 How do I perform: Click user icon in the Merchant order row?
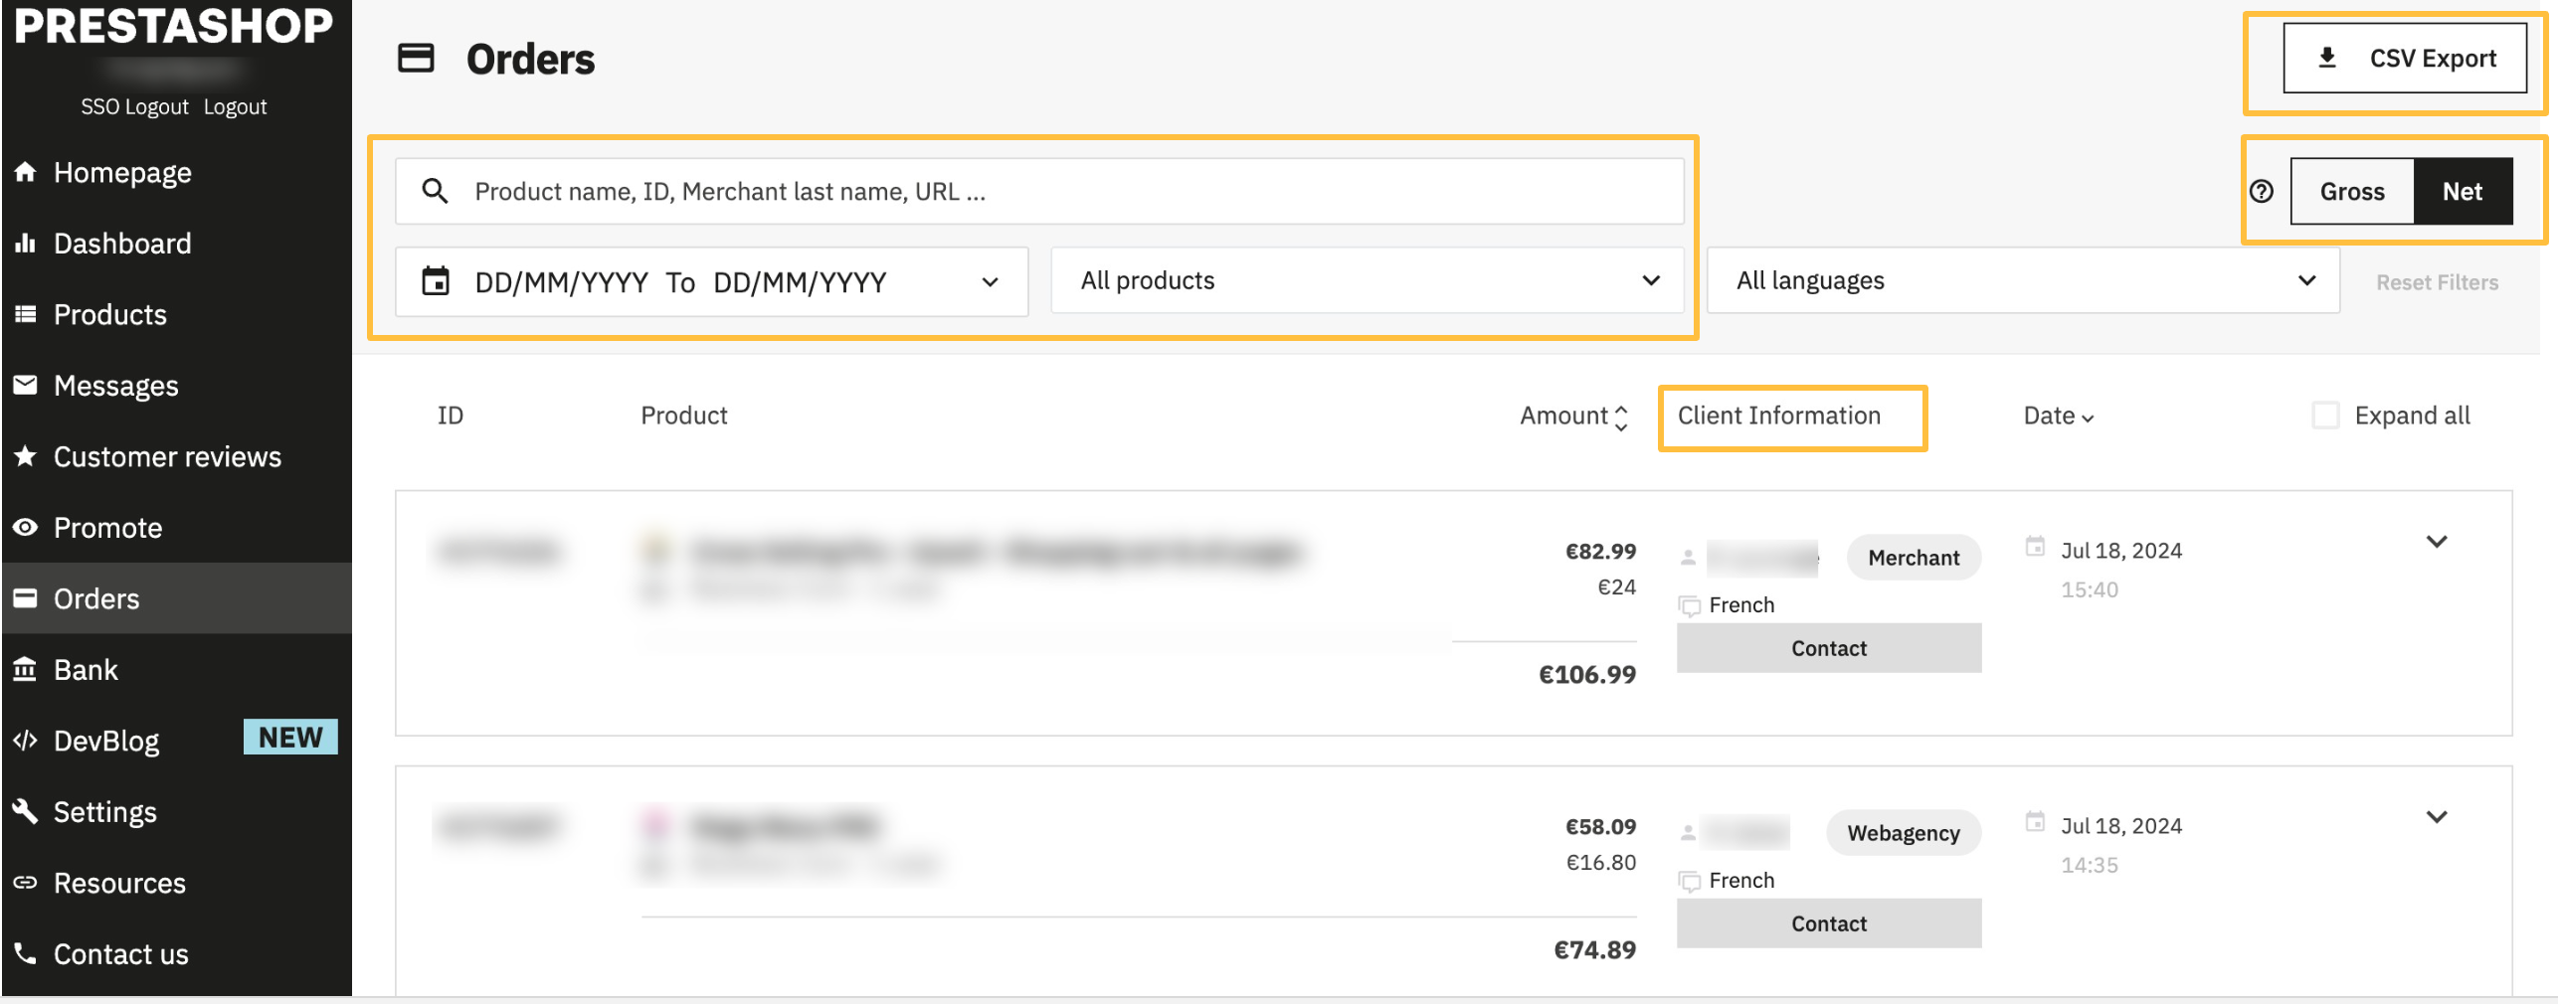tap(1688, 558)
